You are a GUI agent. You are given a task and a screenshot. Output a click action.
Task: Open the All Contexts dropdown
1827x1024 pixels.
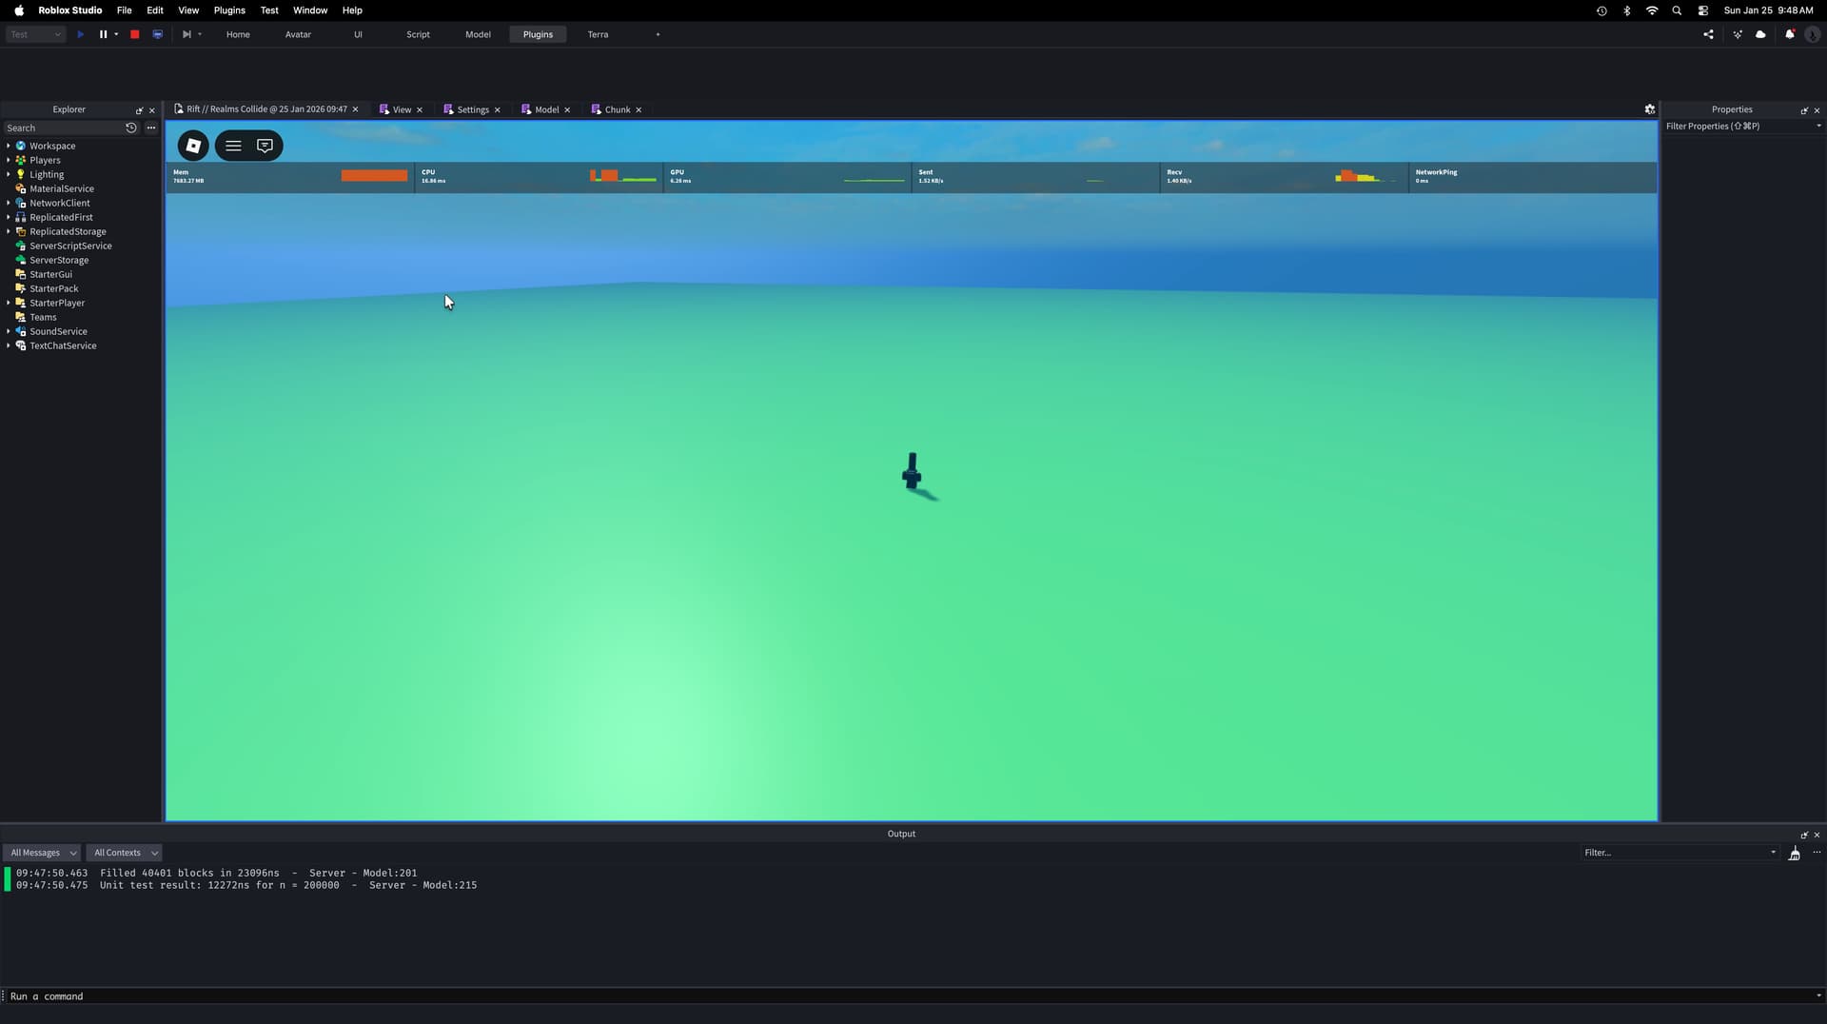[x=125, y=853]
